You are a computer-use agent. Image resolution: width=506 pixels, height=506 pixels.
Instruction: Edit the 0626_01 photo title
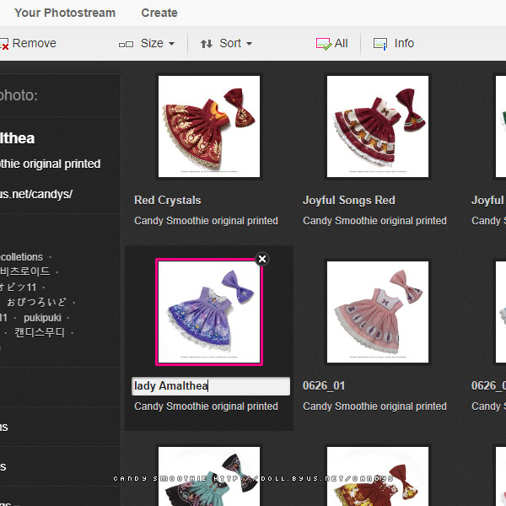pos(324,385)
